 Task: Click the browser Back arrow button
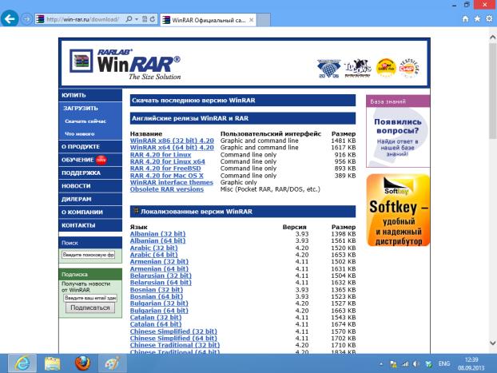point(10,19)
